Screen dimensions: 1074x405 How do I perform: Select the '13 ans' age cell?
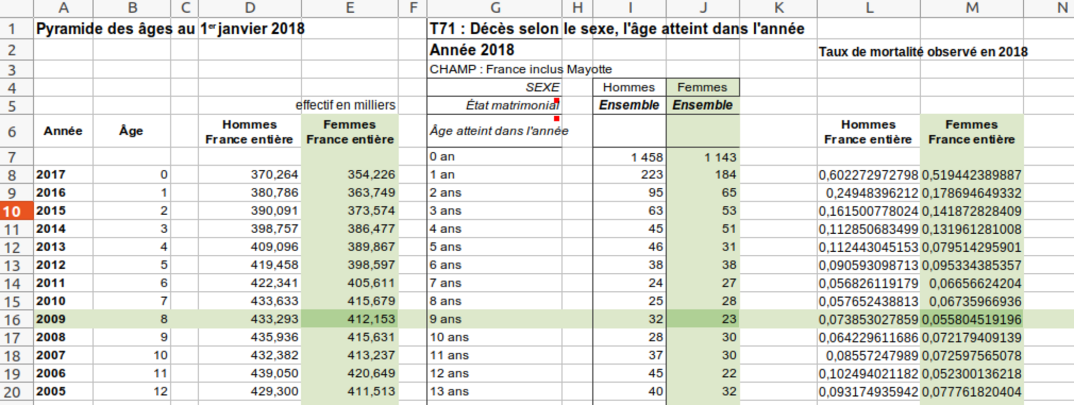click(x=493, y=391)
